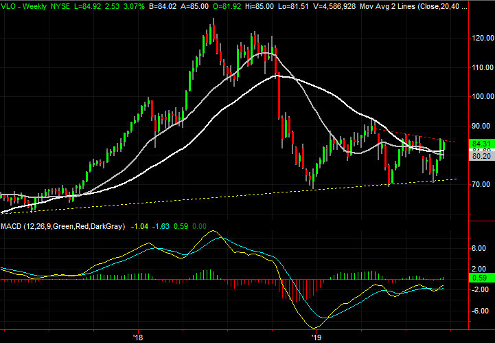The image size is (495, 343).
Task: Click the high value 'Hi=85.00'
Action: [260, 6]
